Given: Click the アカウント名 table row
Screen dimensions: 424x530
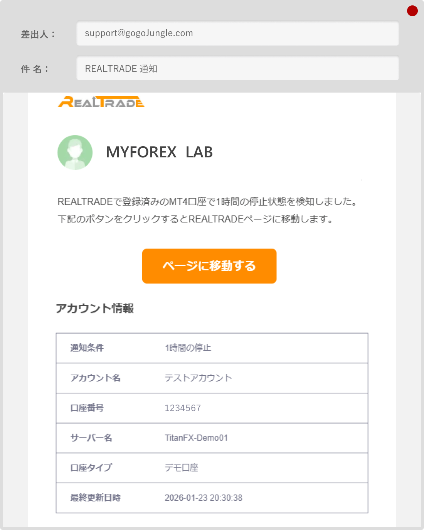Looking at the screenshot, I should [x=212, y=378].
